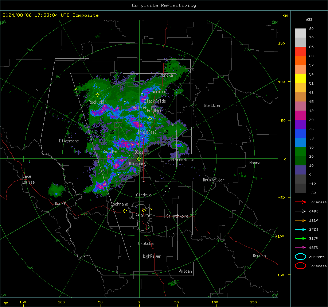Image resolution: width=328 pixels, height=307 pixels.
Task: Select the yellow 54 dBZ color swatch
Action: pyautogui.click(x=300, y=78)
